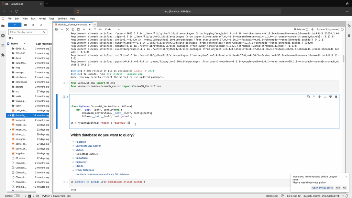Follow the Snowflake database link
This screenshot has width=352, height=198.
[81, 158]
